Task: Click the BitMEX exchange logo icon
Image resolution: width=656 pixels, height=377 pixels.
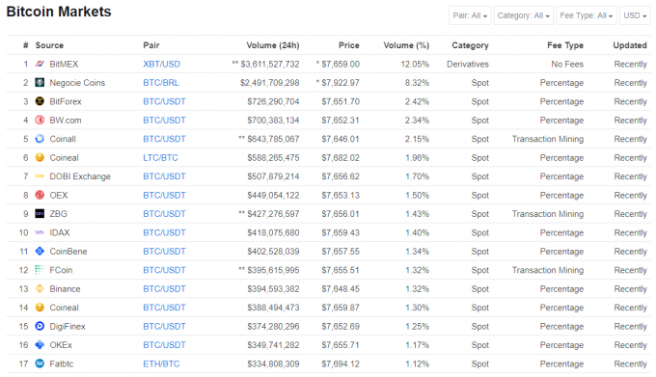Action: point(40,64)
